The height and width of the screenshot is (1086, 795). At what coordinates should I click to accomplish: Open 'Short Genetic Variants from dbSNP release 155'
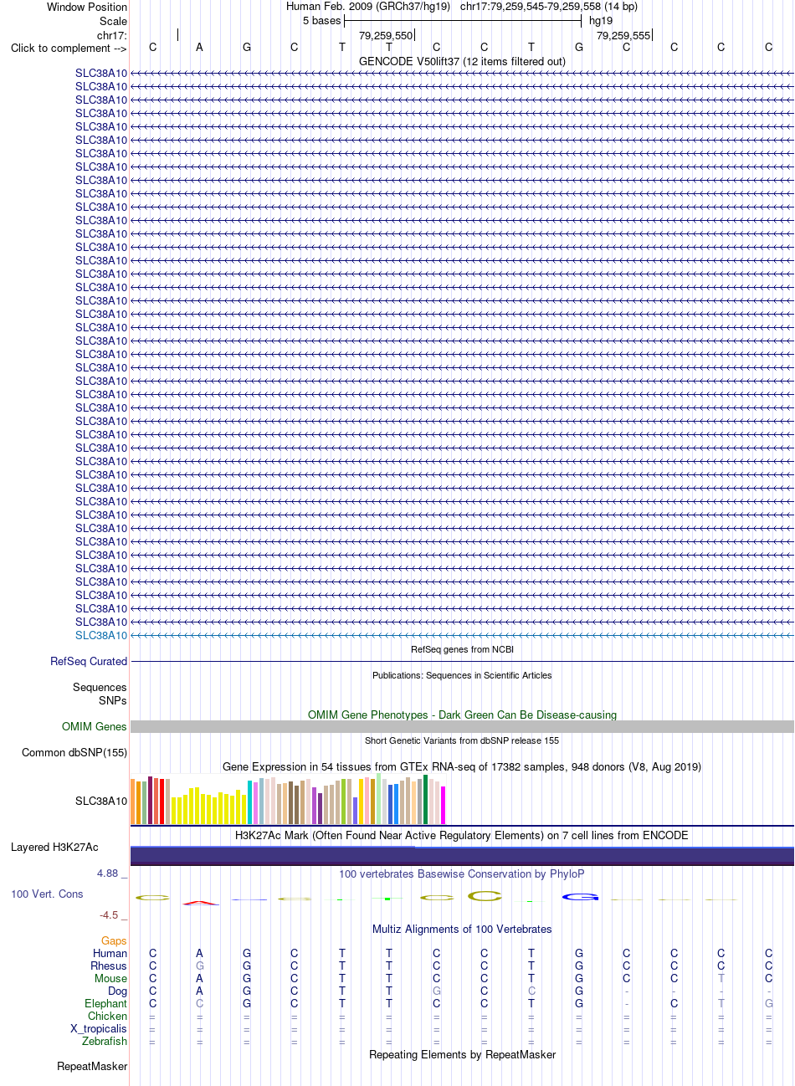(462, 740)
